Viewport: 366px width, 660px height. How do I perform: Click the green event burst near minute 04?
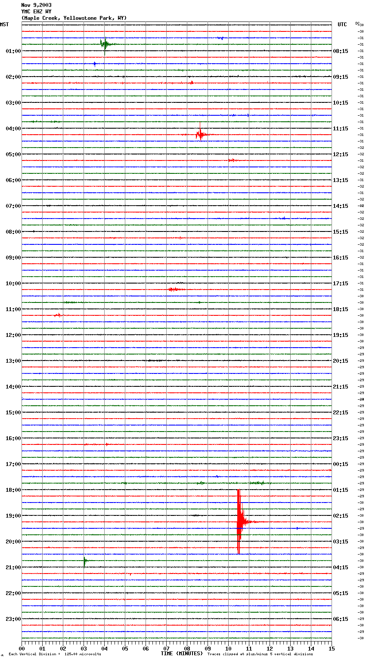pyautogui.click(x=105, y=44)
